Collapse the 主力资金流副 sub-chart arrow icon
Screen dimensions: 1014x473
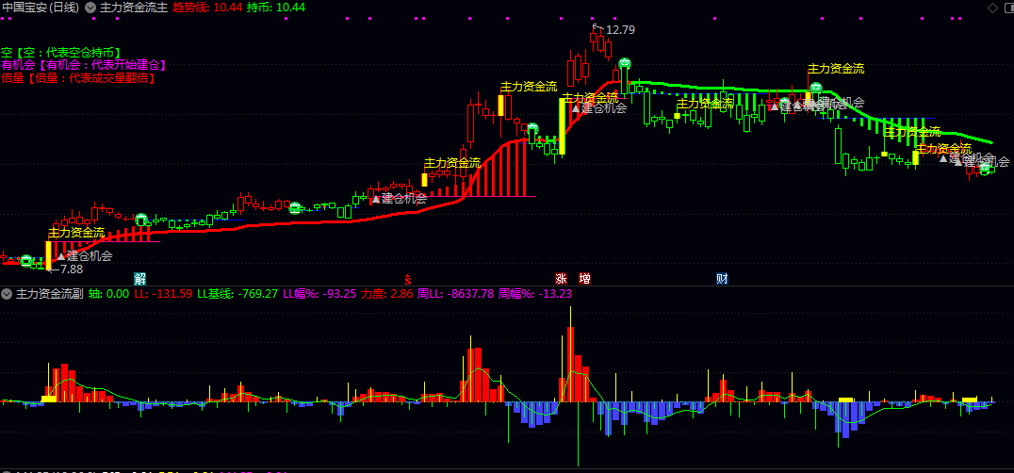pyautogui.click(x=7, y=294)
